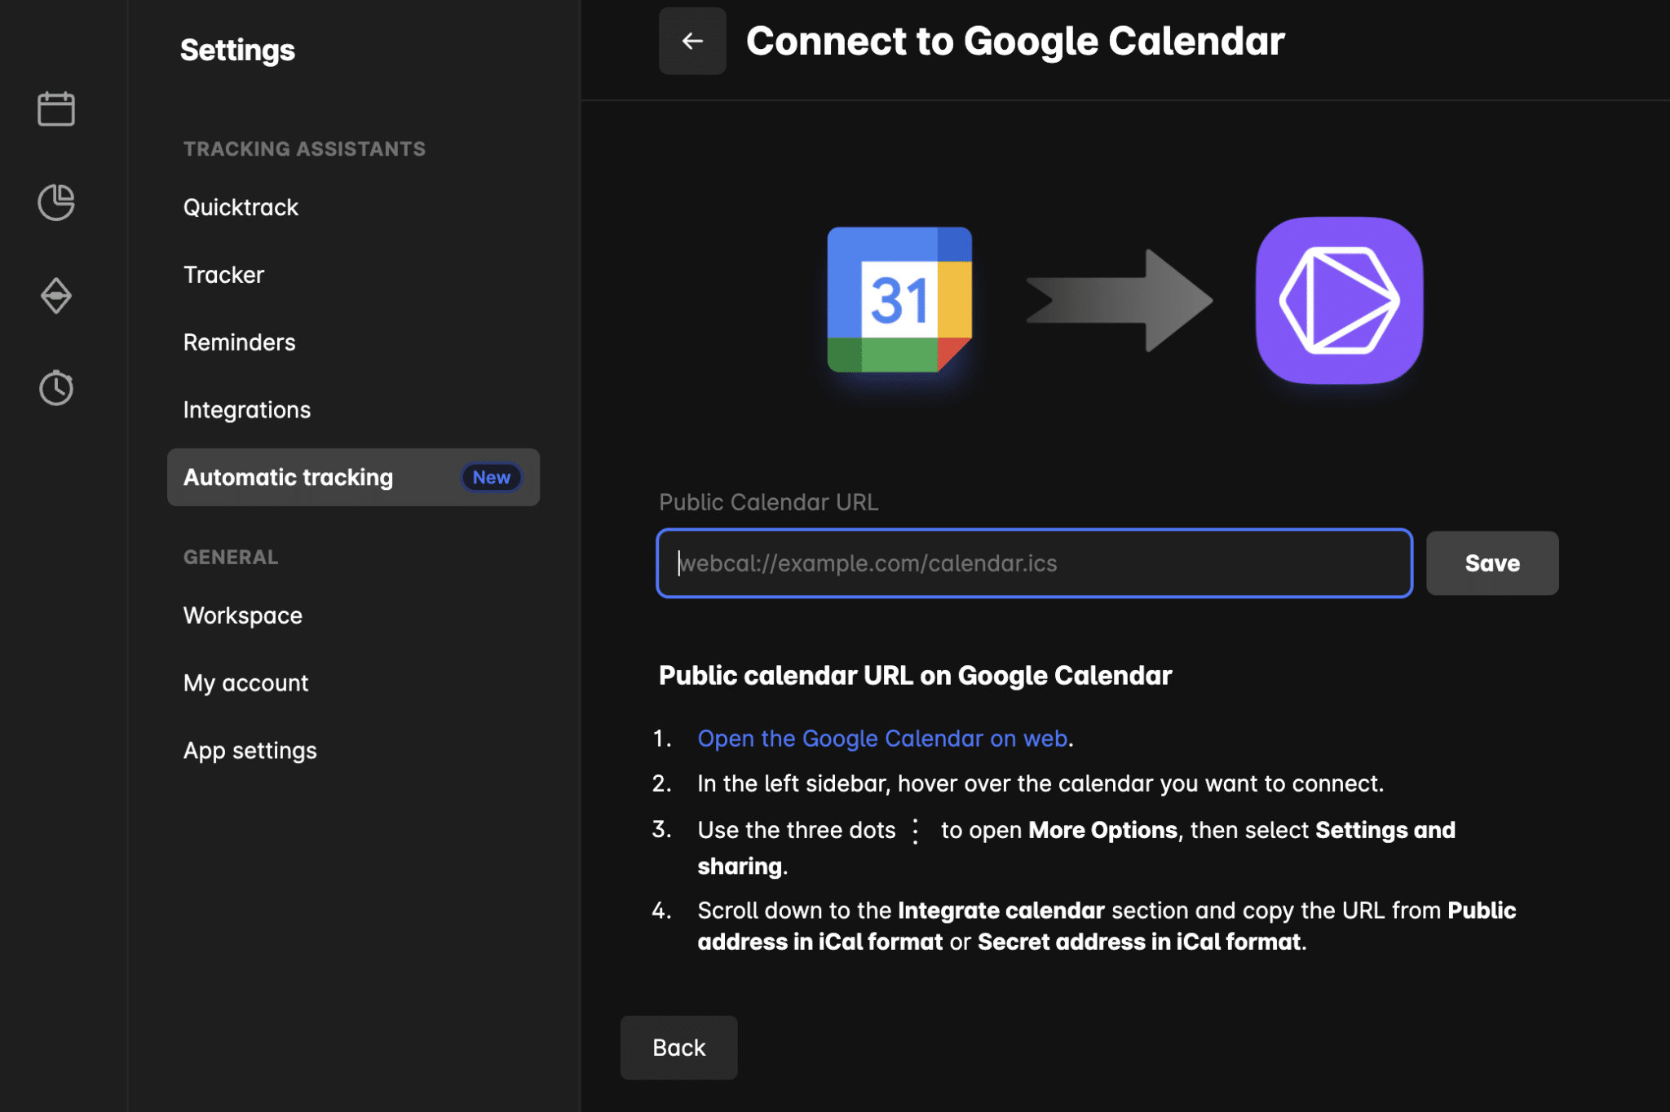Follow Open the Google Calendar on web link
This screenshot has width=1670, height=1112.
(x=882, y=738)
